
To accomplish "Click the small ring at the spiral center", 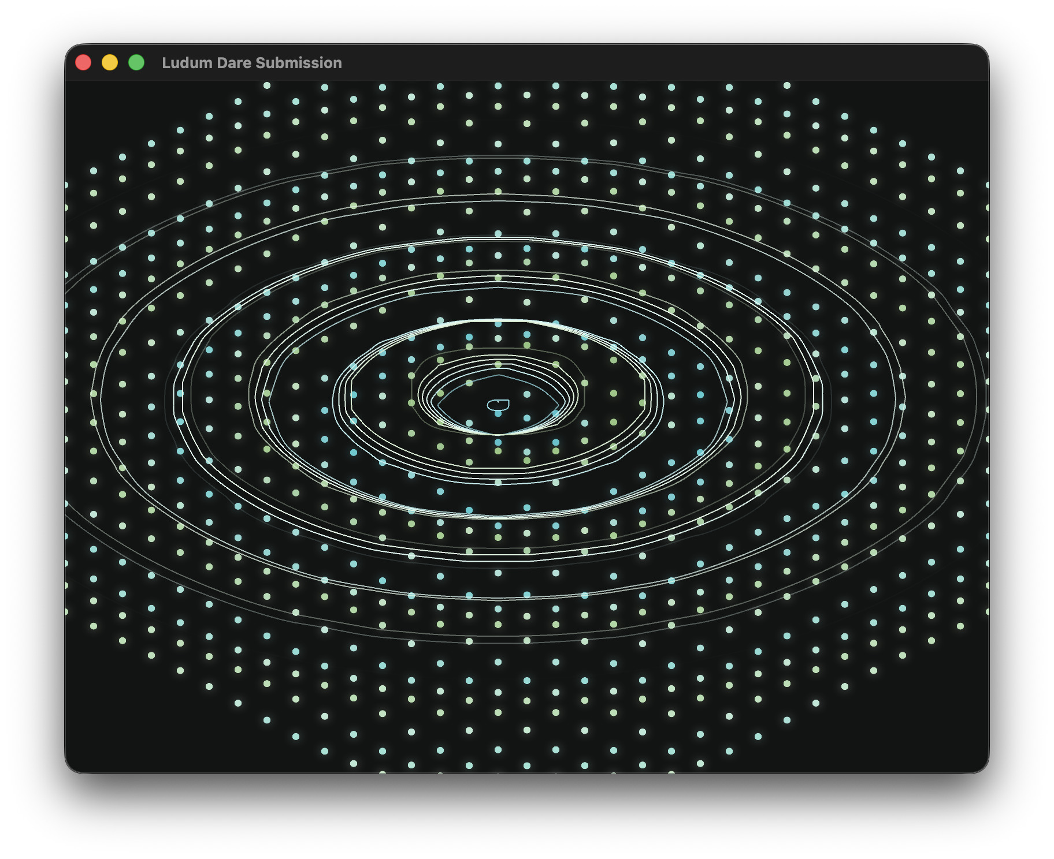I will pyautogui.click(x=498, y=405).
